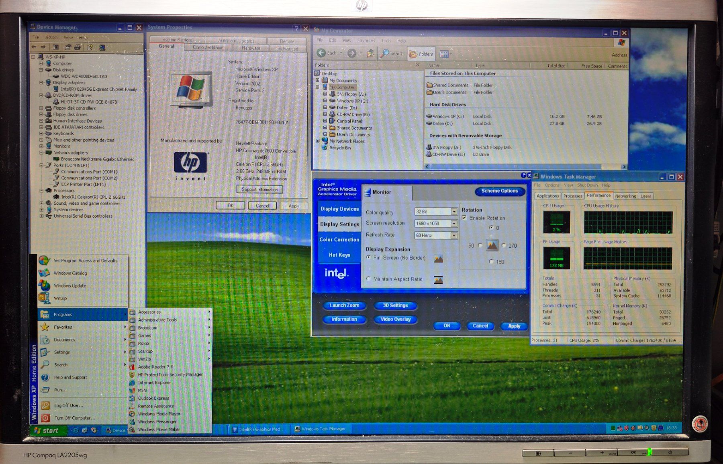
Task: Open Color Correction in Intel driver sidebar
Action: [x=339, y=240]
